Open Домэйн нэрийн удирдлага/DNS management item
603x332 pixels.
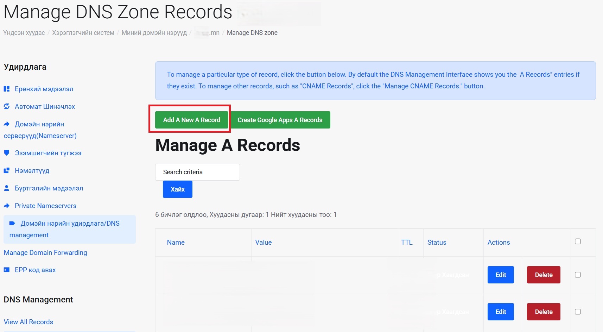point(70,229)
